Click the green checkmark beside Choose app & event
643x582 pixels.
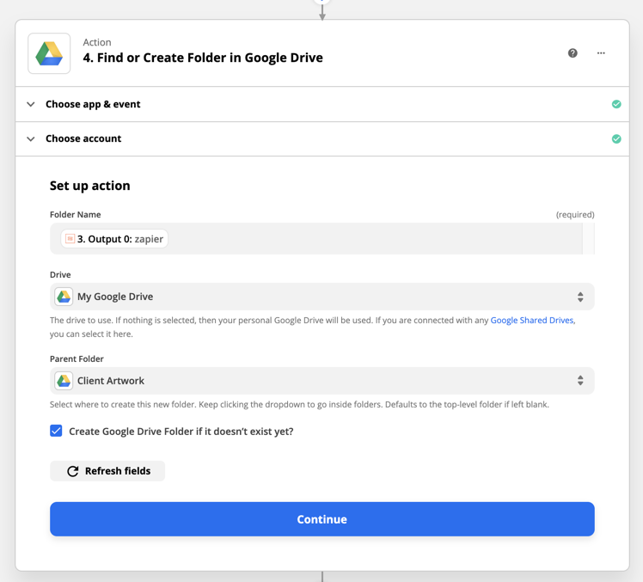tap(616, 104)
